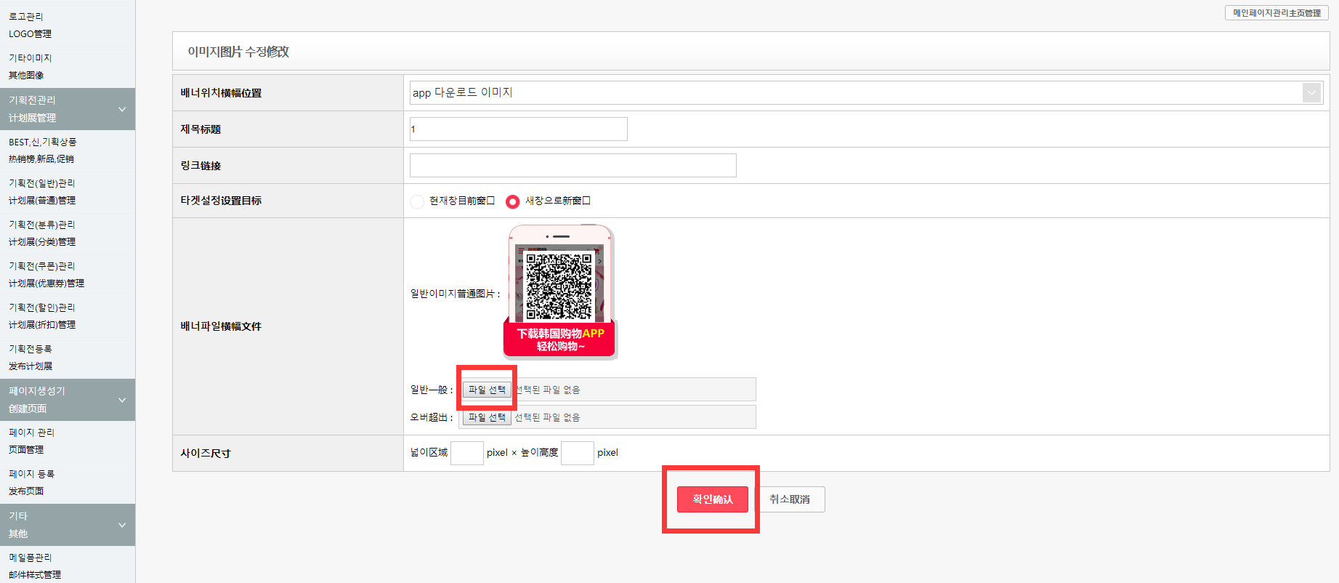Image resolution: width=1339 pixels, height=583 pixels.
Task: Collapse the 기획전관리 计划展管理 sidebar section
Action: [x=68, y=109]
